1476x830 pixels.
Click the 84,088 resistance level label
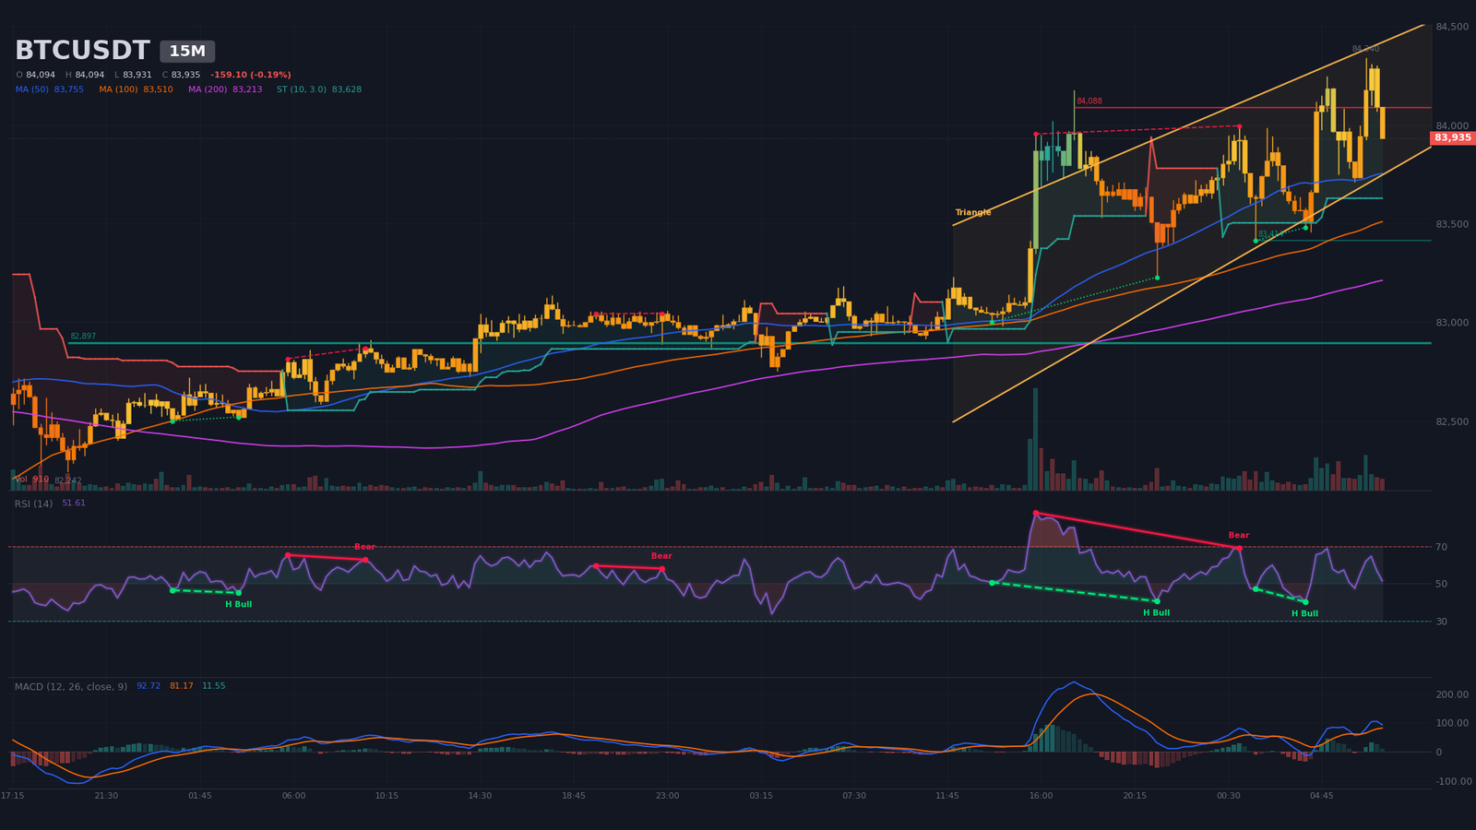click(x=1089, y=101)
